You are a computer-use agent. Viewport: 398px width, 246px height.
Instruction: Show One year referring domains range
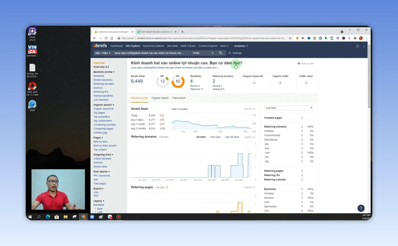(215, 137)
